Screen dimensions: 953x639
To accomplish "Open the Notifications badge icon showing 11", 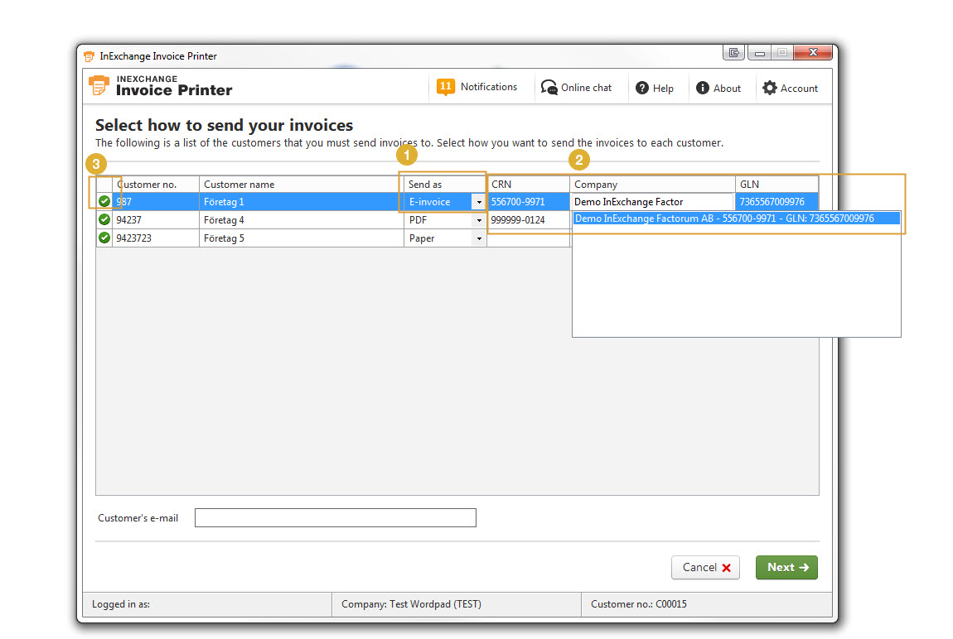I will [446, 87].
